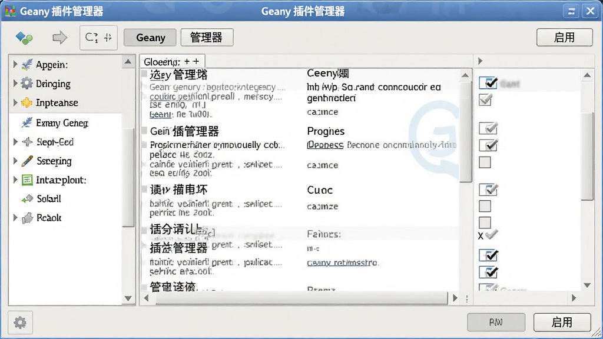Open the Depness link
The height and width of the screenshot is (339, 603).
325,145
